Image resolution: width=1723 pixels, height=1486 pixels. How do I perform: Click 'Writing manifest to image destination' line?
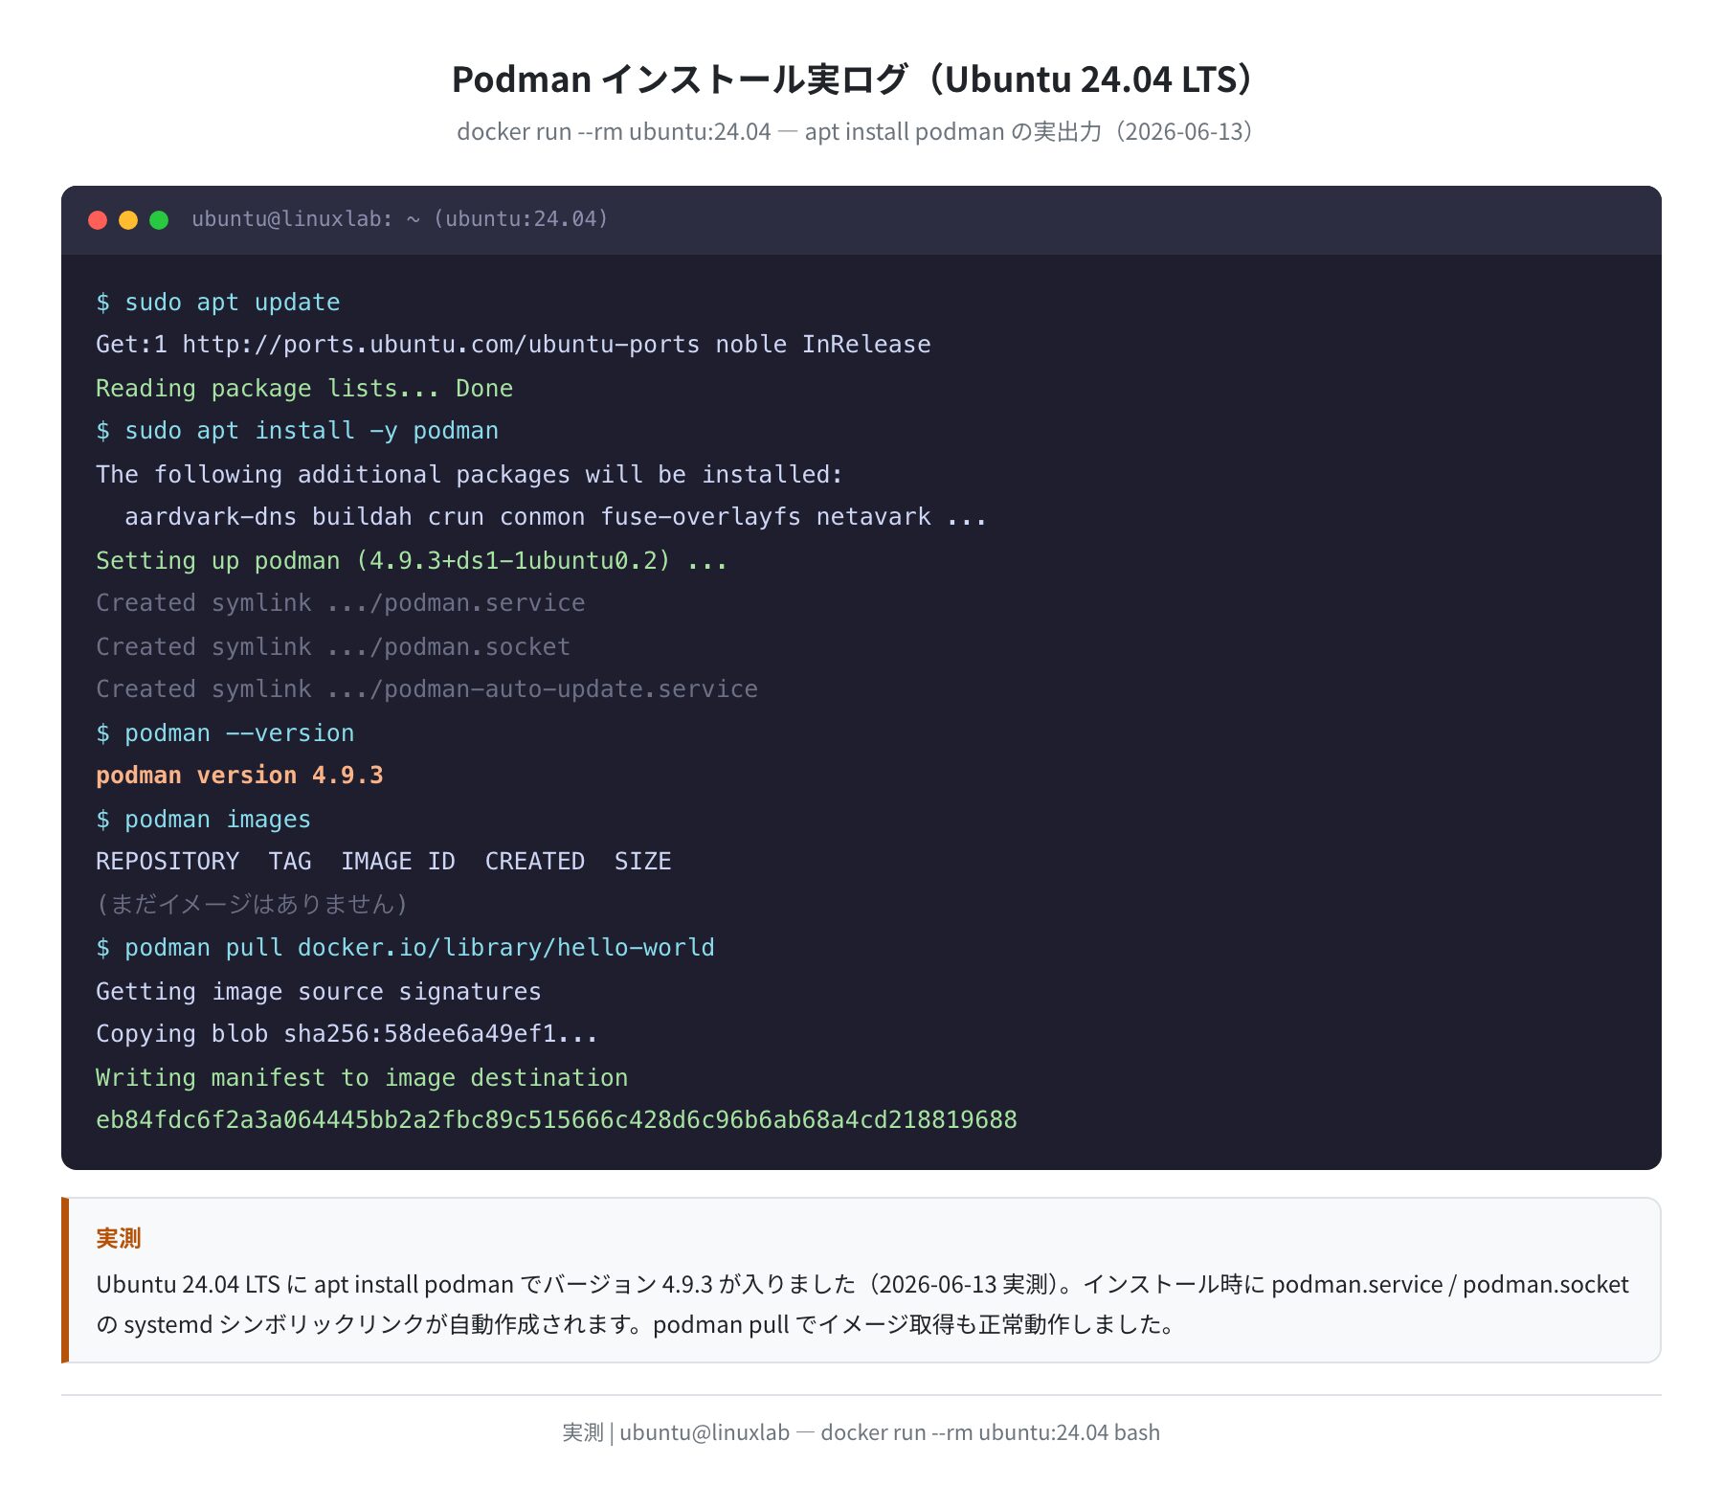[362, 1078]
